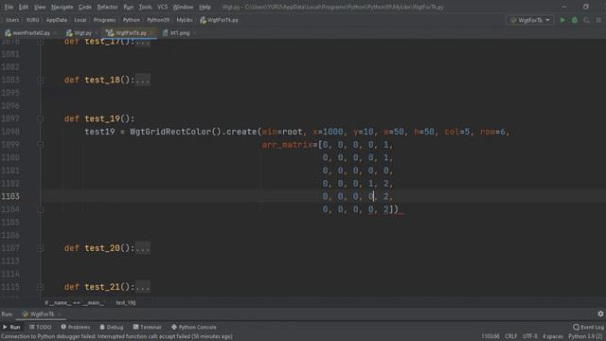Click the WgtForTk.py breadcrumb file
The width and height of the screenshot is (606, 341).
pyautogui.click(x=219, y=20)
